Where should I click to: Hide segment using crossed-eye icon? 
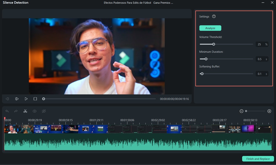pyautogui.click(x=44, y=111)
